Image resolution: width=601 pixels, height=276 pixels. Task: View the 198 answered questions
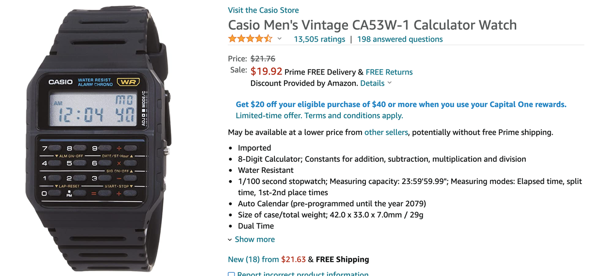coord(400,39)
